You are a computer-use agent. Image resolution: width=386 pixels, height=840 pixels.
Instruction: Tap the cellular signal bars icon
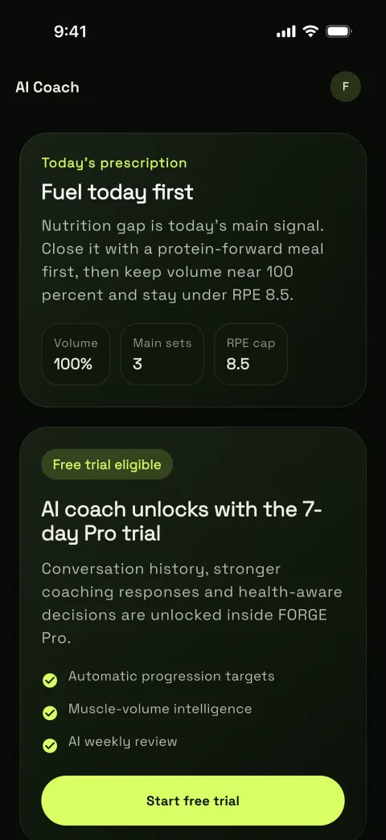286,31
